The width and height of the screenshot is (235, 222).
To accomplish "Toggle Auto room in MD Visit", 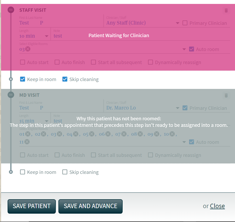I will pyautogui.click(x=192, y=142).
